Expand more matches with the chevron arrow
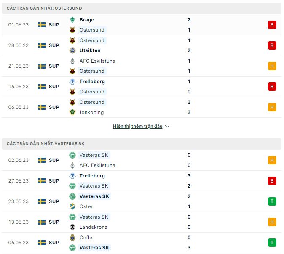 click(167, 126)
